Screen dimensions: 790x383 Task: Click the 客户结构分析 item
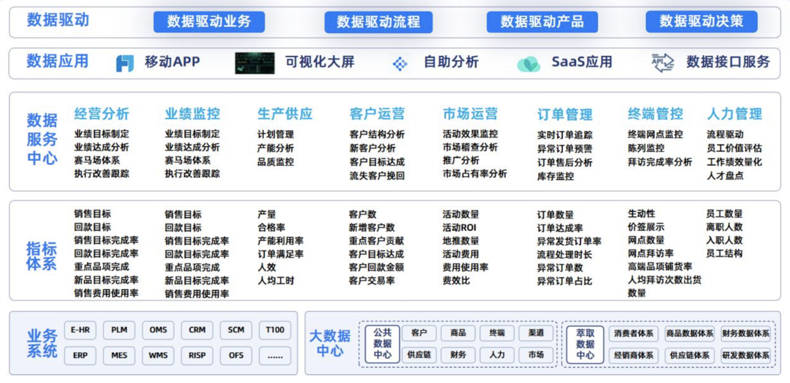pyautogui.click(x=377, y=134)
